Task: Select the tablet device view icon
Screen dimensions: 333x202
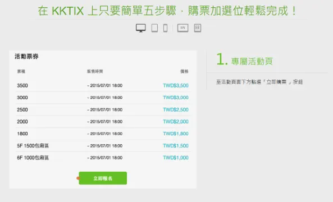Action: (x=154, y=28)
